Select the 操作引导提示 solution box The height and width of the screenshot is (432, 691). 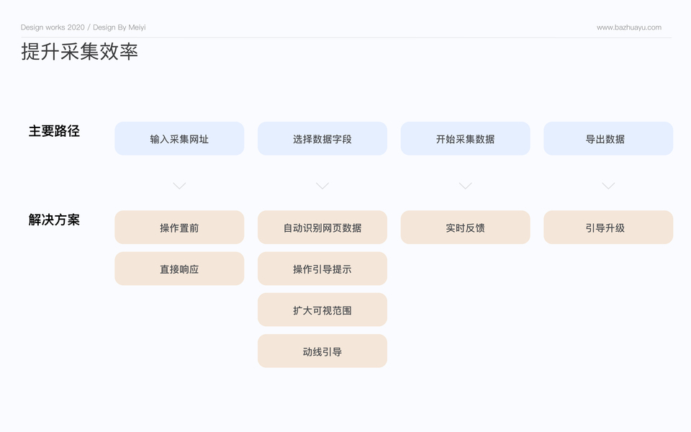tap(322, 269)
